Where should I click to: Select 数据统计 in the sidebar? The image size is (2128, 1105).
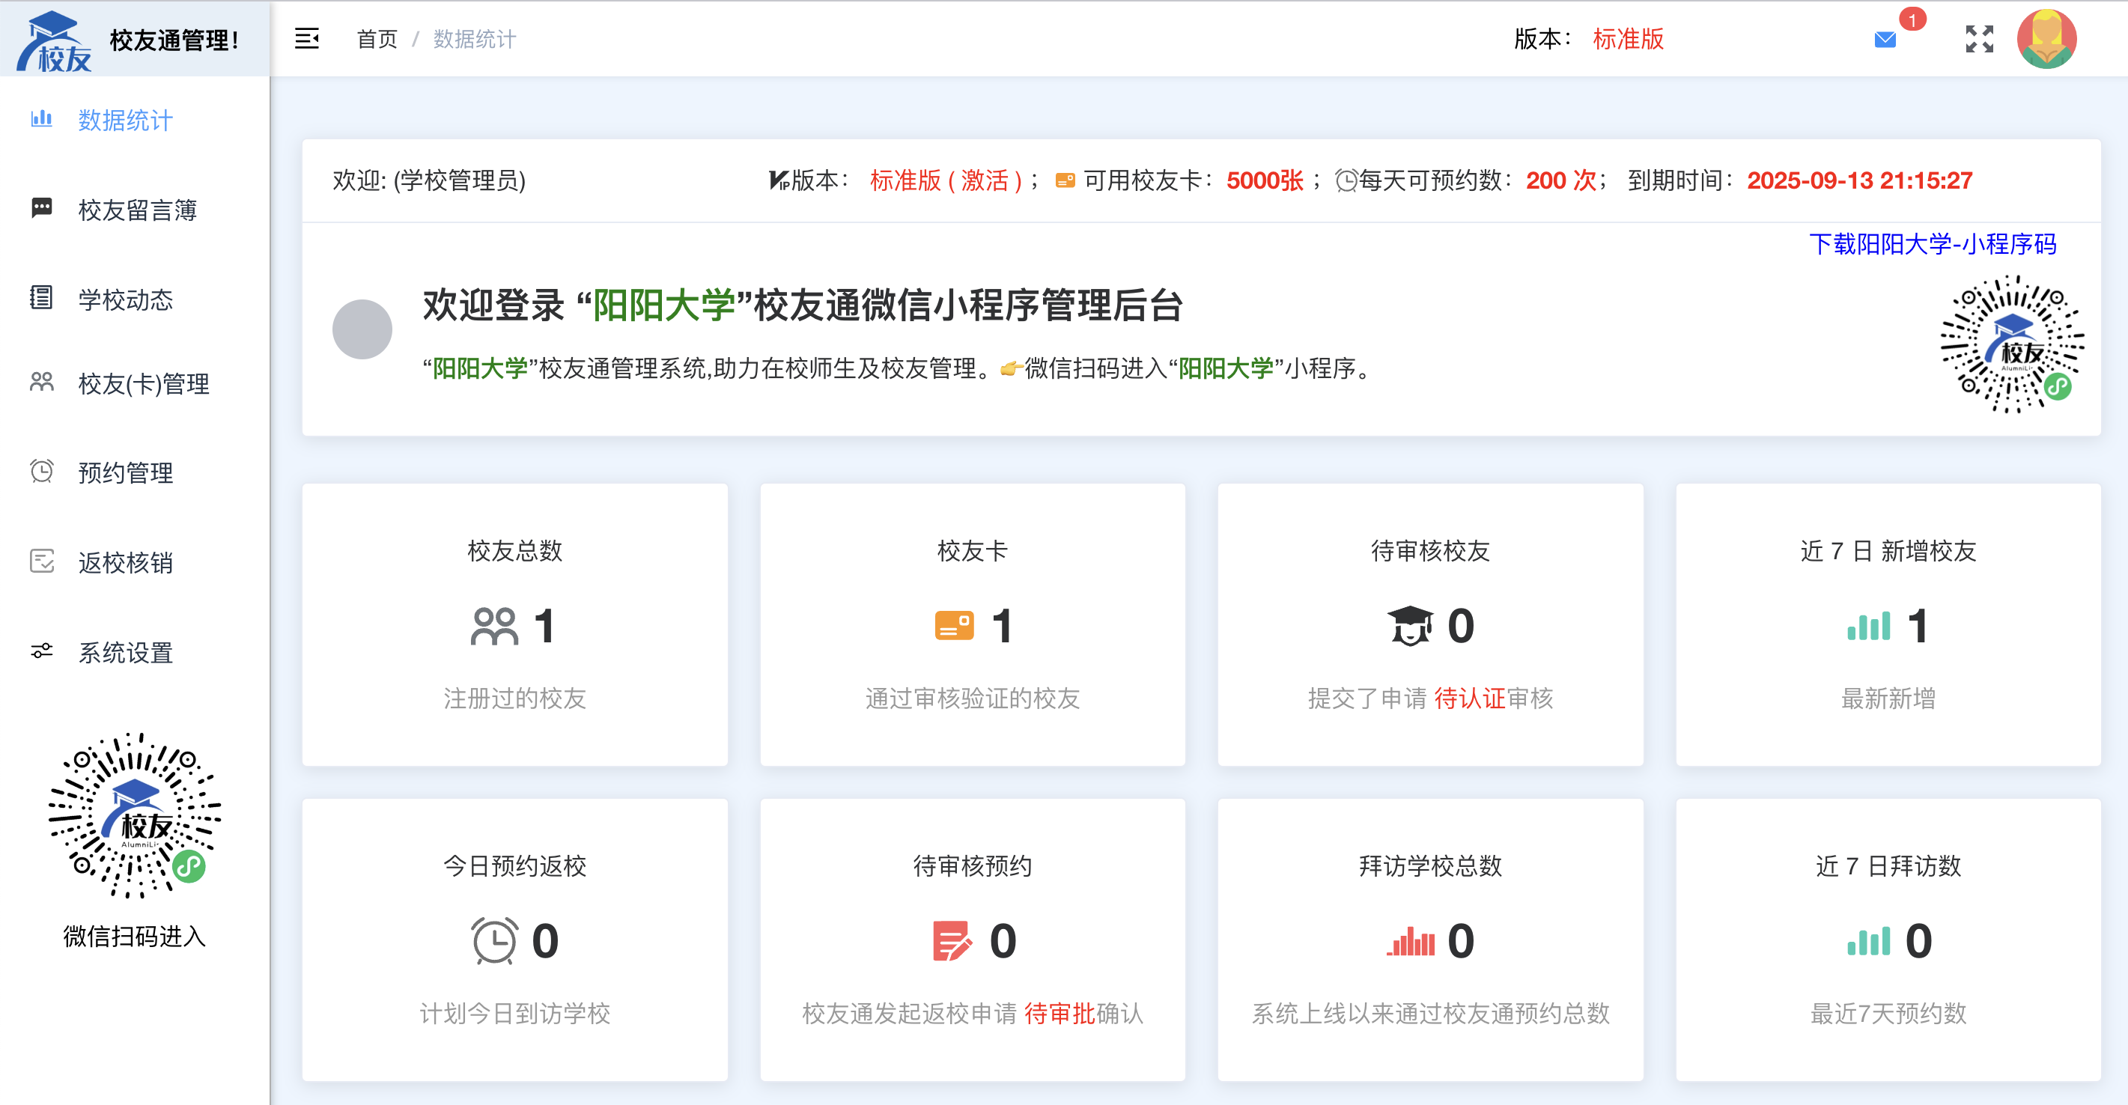pyautogui.click(x=125, y=121)
